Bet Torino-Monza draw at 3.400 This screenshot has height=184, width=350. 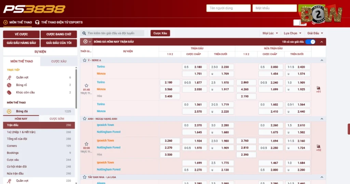(x=170, y=96)
